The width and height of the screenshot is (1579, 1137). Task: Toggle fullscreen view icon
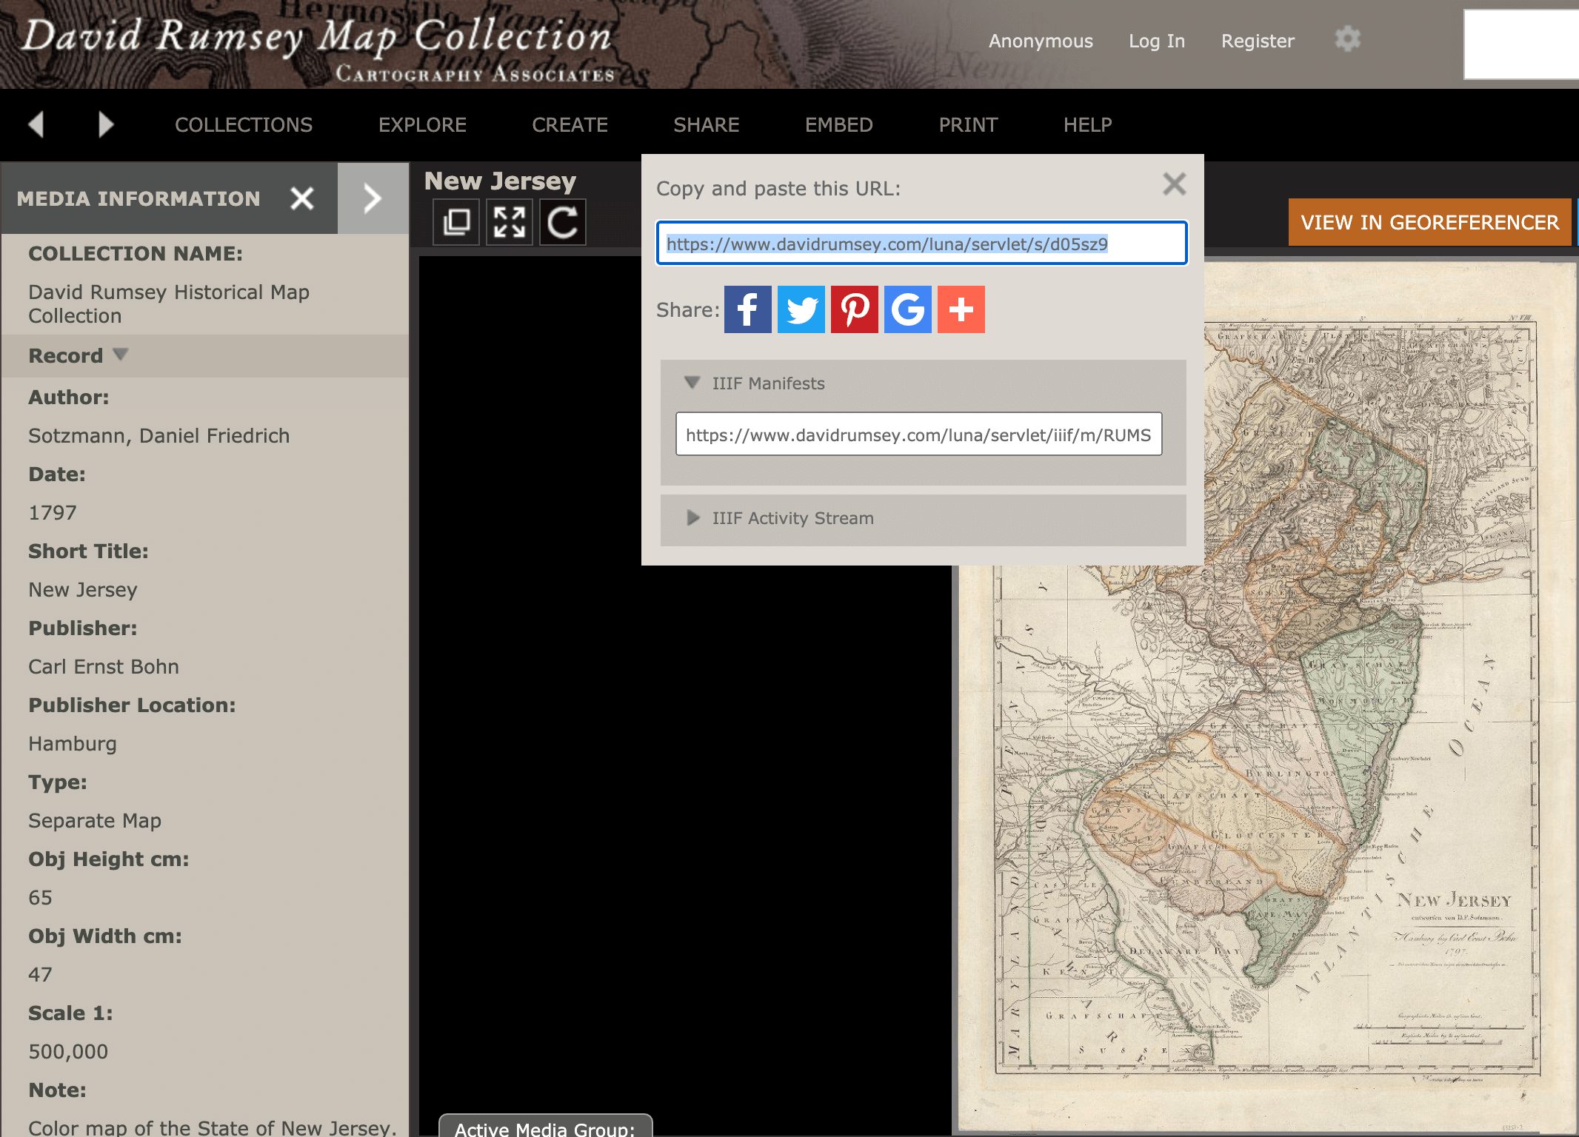pyautogui.click(x=510, y=222)
